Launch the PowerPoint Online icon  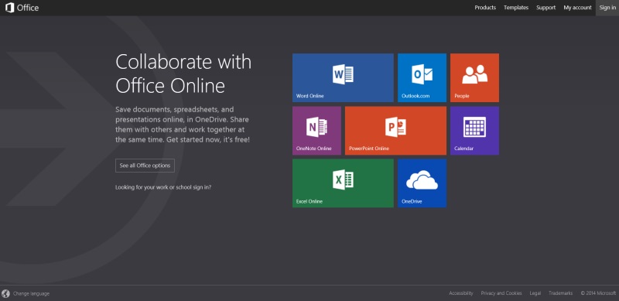click(395, 127)
